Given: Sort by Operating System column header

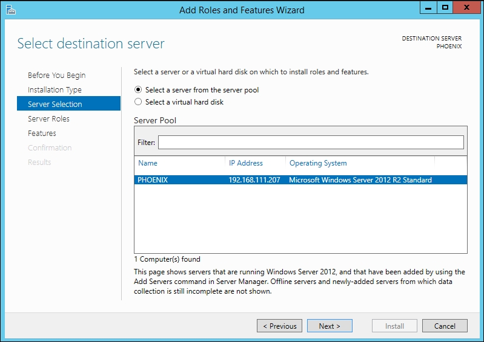Looking at the screenshot, I should [x=318, y=163].
